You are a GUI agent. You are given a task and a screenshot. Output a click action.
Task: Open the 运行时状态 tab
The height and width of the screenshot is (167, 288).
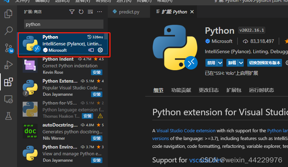[261, 90]
